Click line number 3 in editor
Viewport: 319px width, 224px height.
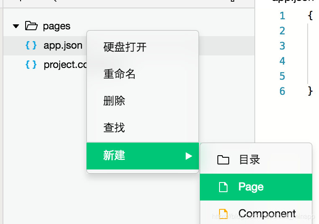[282, 46]
